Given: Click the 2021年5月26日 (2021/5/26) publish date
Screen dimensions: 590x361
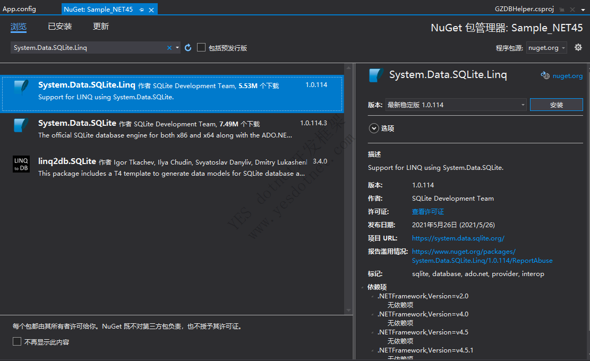Looking at the screenshot, I should pyautogui.click(x=454, y=225).
